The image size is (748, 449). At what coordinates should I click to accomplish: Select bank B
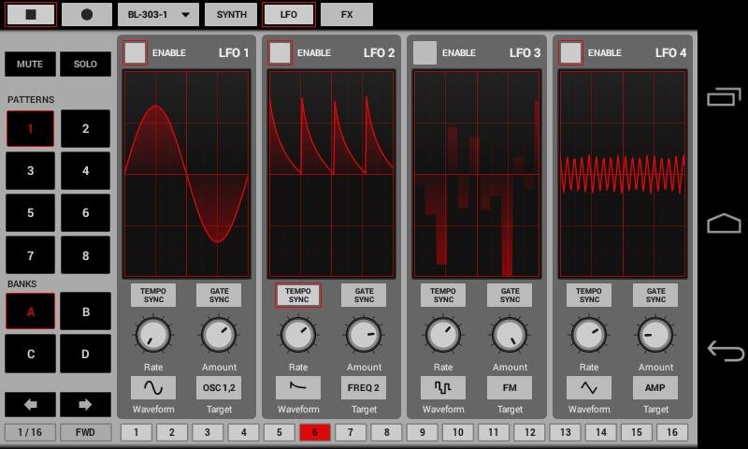coord(85,311)
